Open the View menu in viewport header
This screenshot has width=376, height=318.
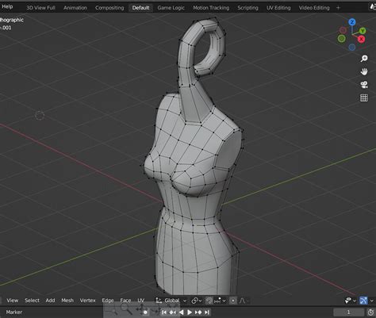tap(13, 301)
